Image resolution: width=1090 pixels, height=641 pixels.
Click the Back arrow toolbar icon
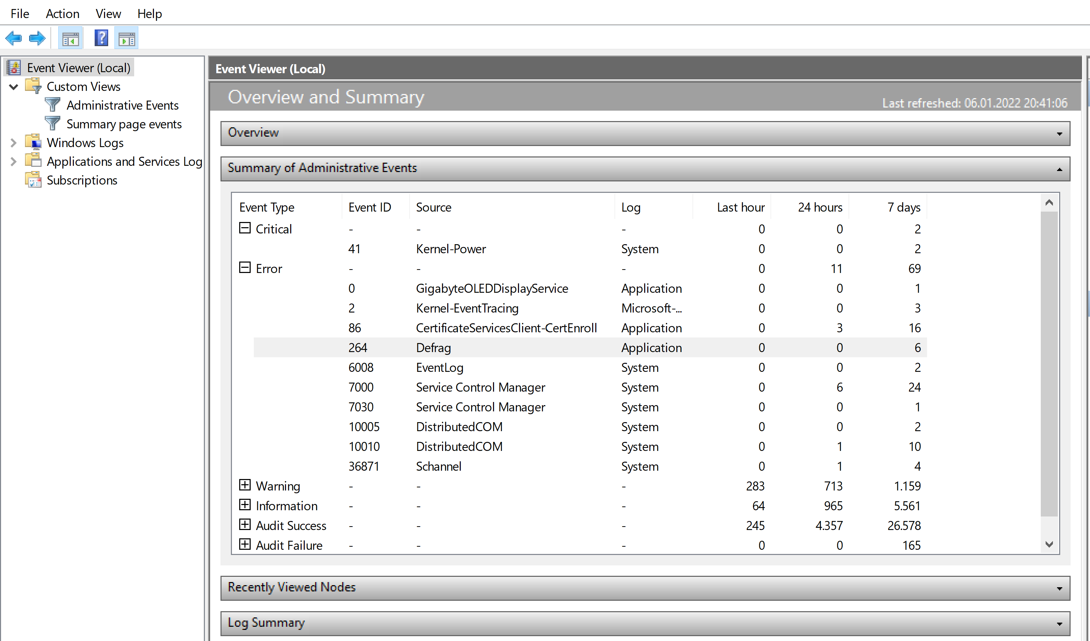[x=14, y=39]
